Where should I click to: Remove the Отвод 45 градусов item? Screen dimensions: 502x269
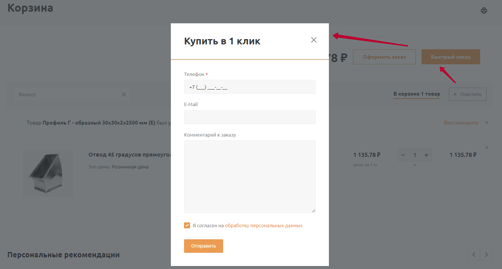tap(487, 147)
